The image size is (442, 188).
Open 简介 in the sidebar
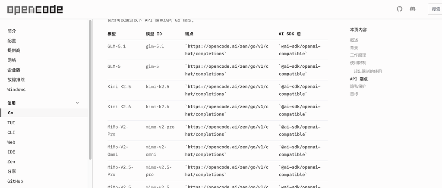click(x=12, y=31)
